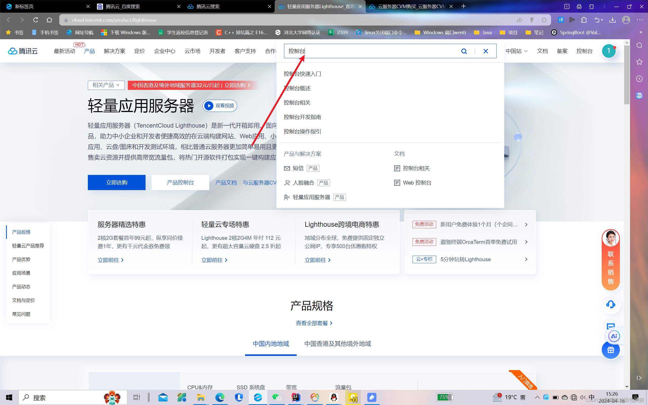Click browser translate icon in toolbar
Image resolution: width=648 pixels, height=405 pixels.
coord(561,20)
